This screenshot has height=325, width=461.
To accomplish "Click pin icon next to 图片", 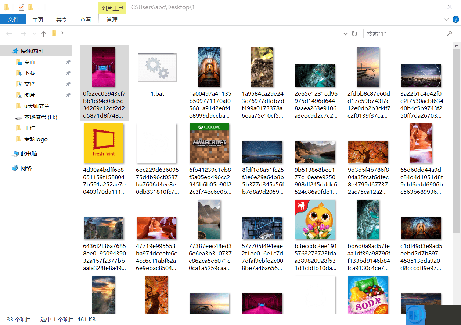I will tap(68, 95).
